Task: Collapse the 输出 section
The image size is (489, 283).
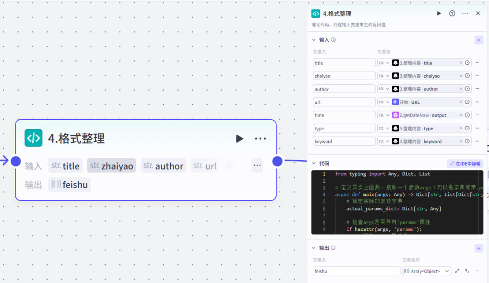Action: 314,248
